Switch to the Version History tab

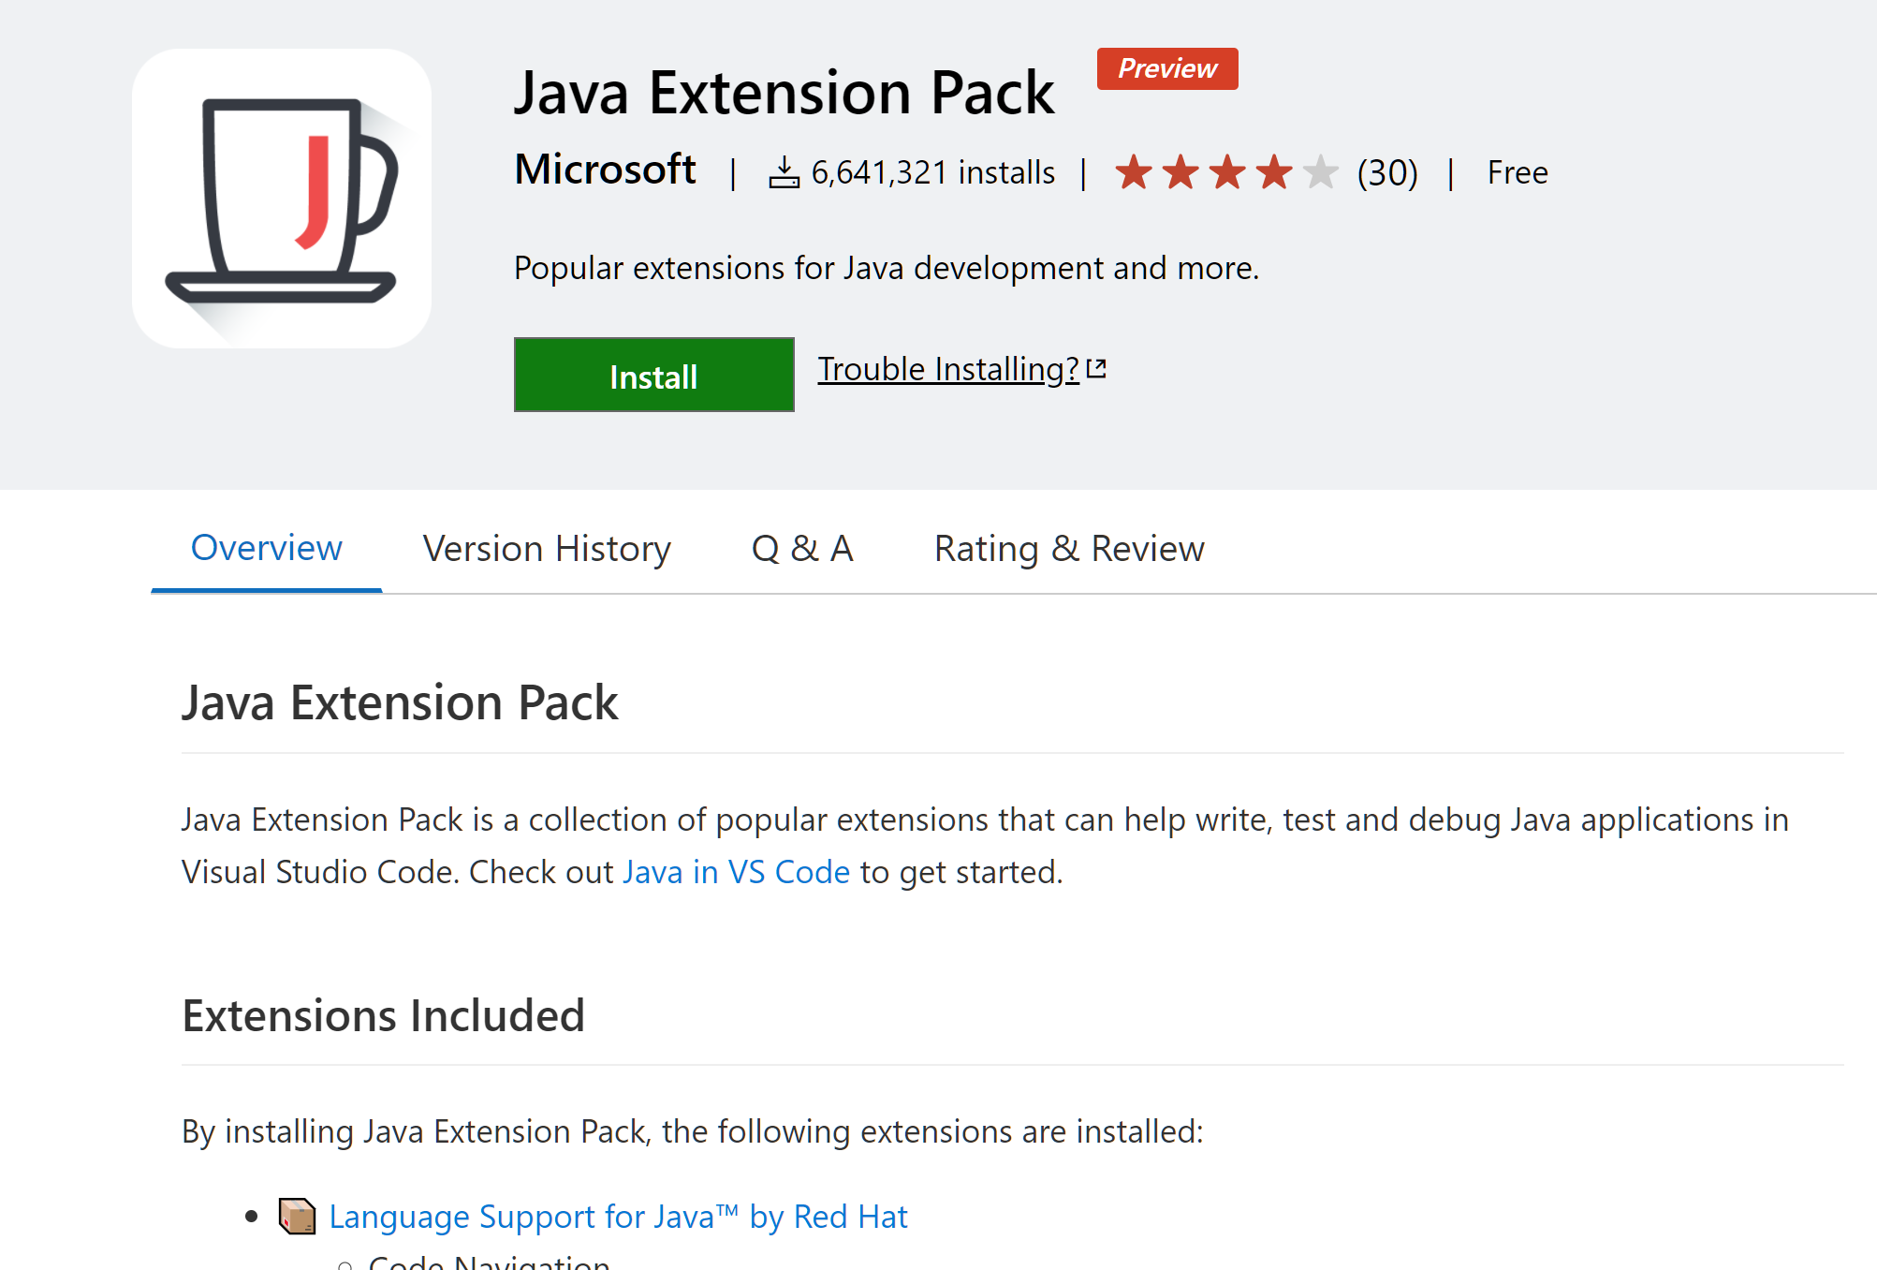tap(549, 547)
